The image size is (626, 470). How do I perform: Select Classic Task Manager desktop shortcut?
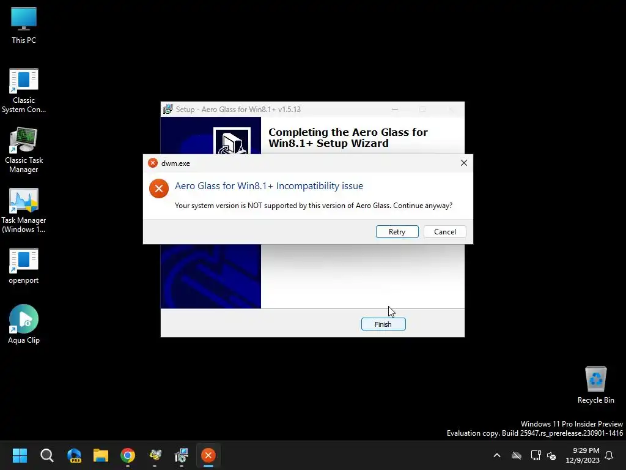(x=24, y=151)
